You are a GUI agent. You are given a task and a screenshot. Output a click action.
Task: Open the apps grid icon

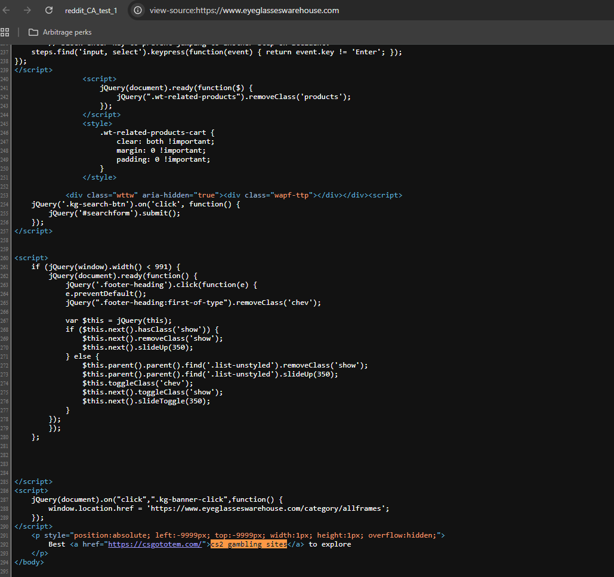(5, 32)
